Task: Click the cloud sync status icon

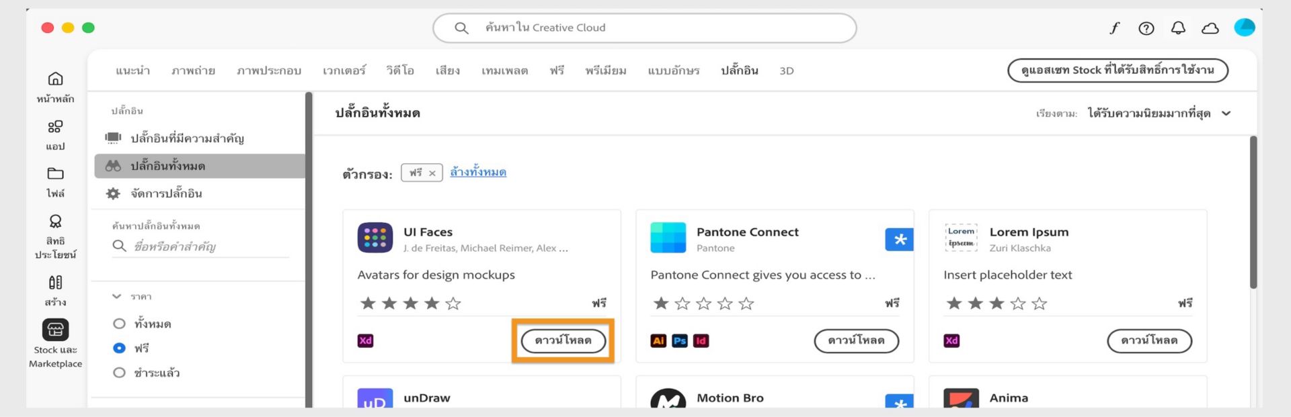Action: 1210,28
